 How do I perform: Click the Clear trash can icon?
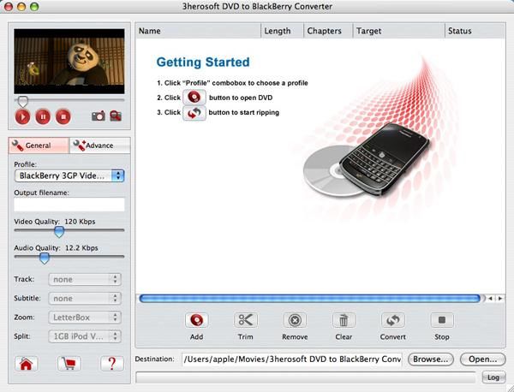point(344,320)
